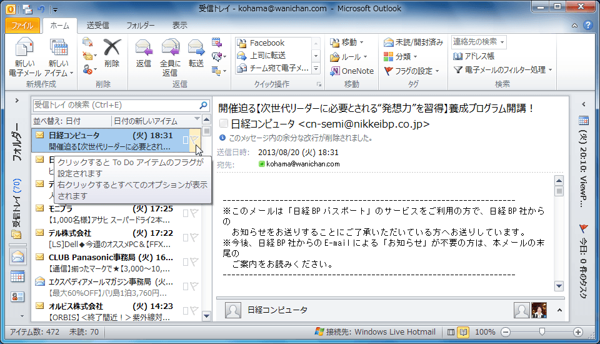Reply to the message using 返信
Screen dimensions: 600x344
pos(144,54)
